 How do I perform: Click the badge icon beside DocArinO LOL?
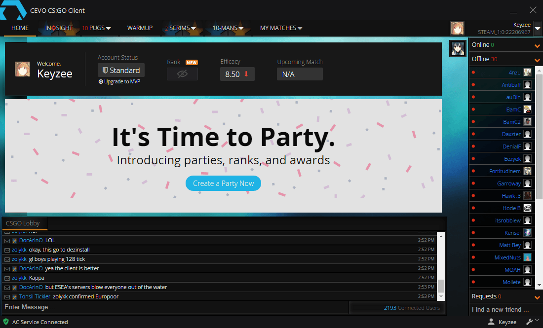[x=14, y=241]
